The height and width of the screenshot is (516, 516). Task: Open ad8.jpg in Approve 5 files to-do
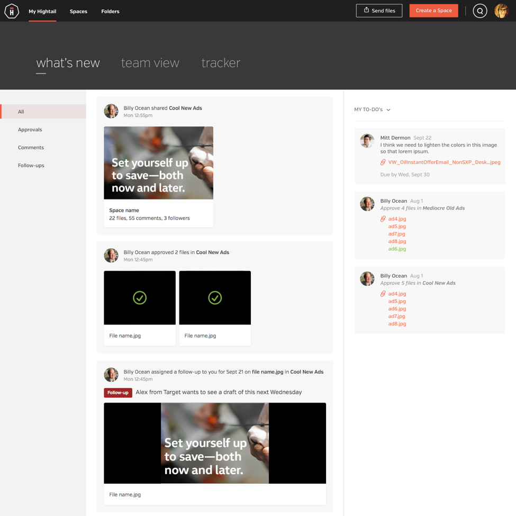coord(397,324)
